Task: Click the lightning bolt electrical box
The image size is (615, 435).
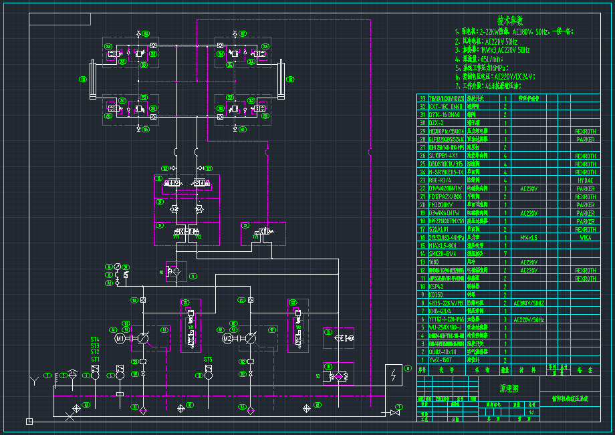Action: click(x=393, y=375)
